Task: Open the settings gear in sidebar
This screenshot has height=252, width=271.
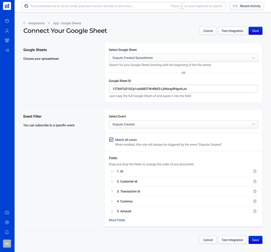Action: [x=7, y=222]
